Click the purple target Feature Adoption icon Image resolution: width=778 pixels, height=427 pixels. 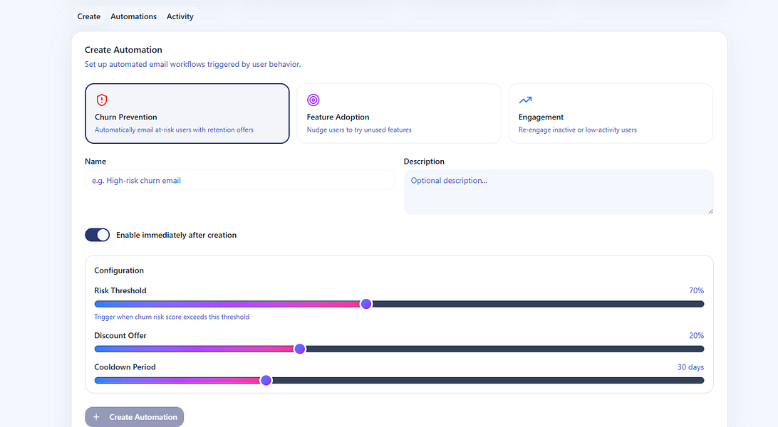(x=313, y=100)
